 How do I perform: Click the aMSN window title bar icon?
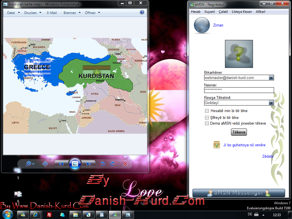point(191,4)
